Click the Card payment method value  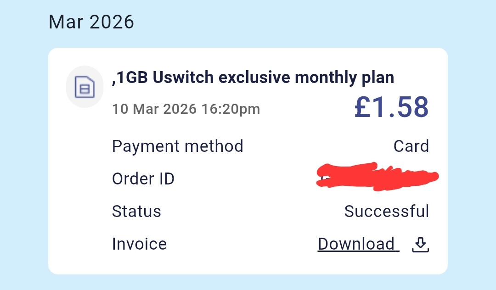pyautogui.click(x=411, y=146)
